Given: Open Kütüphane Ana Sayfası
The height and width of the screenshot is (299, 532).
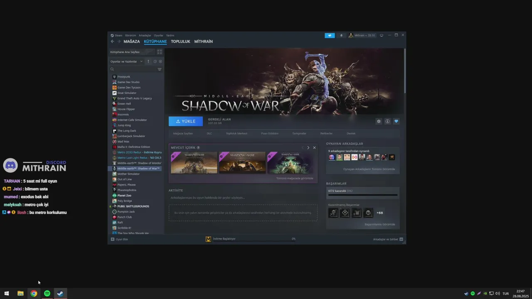Looking at the screenshot, I should (132, 52).
